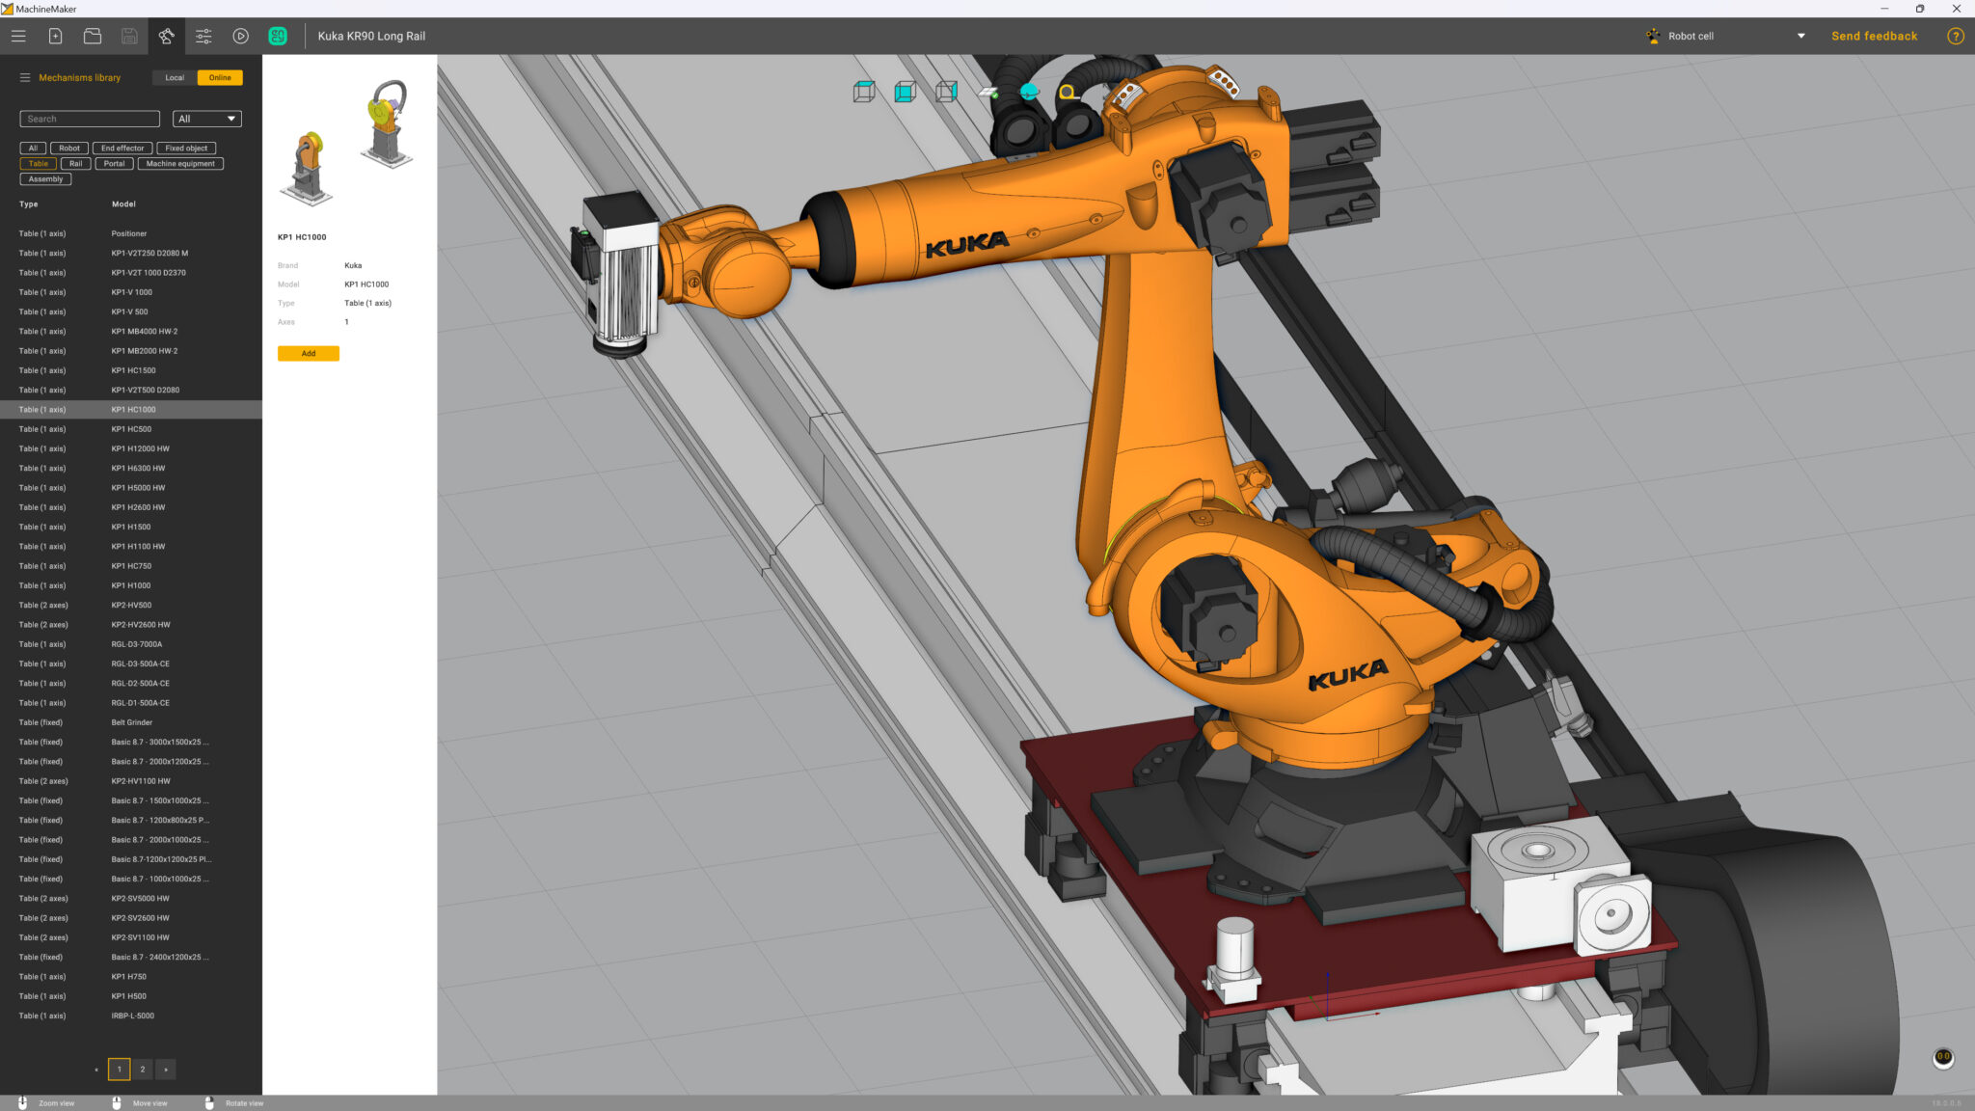Image resolution: width=1975 pixels, height=1111 pixels.
Task: Click the side view cube icon
Action: (x=946, y=92)
